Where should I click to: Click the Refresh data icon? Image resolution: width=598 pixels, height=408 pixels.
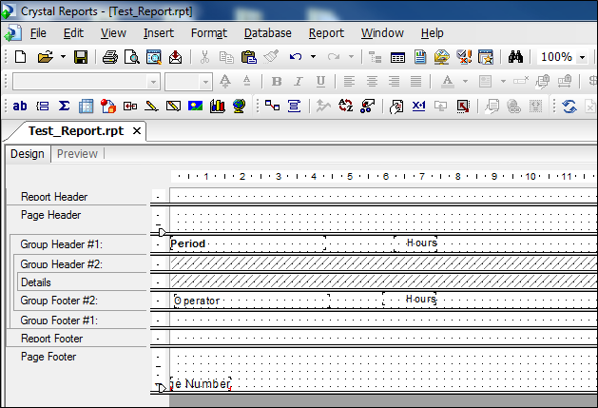569,106
